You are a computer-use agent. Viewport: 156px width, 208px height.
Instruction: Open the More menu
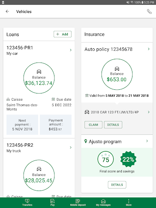129,203
